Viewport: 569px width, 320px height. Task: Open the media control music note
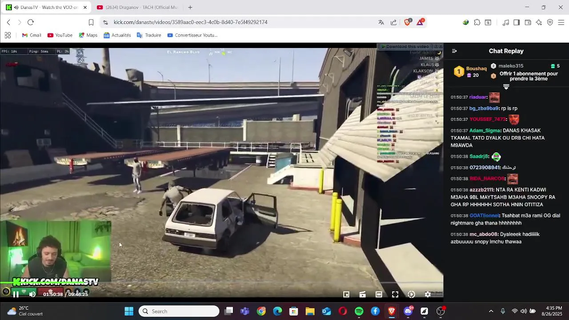(505, 22)
